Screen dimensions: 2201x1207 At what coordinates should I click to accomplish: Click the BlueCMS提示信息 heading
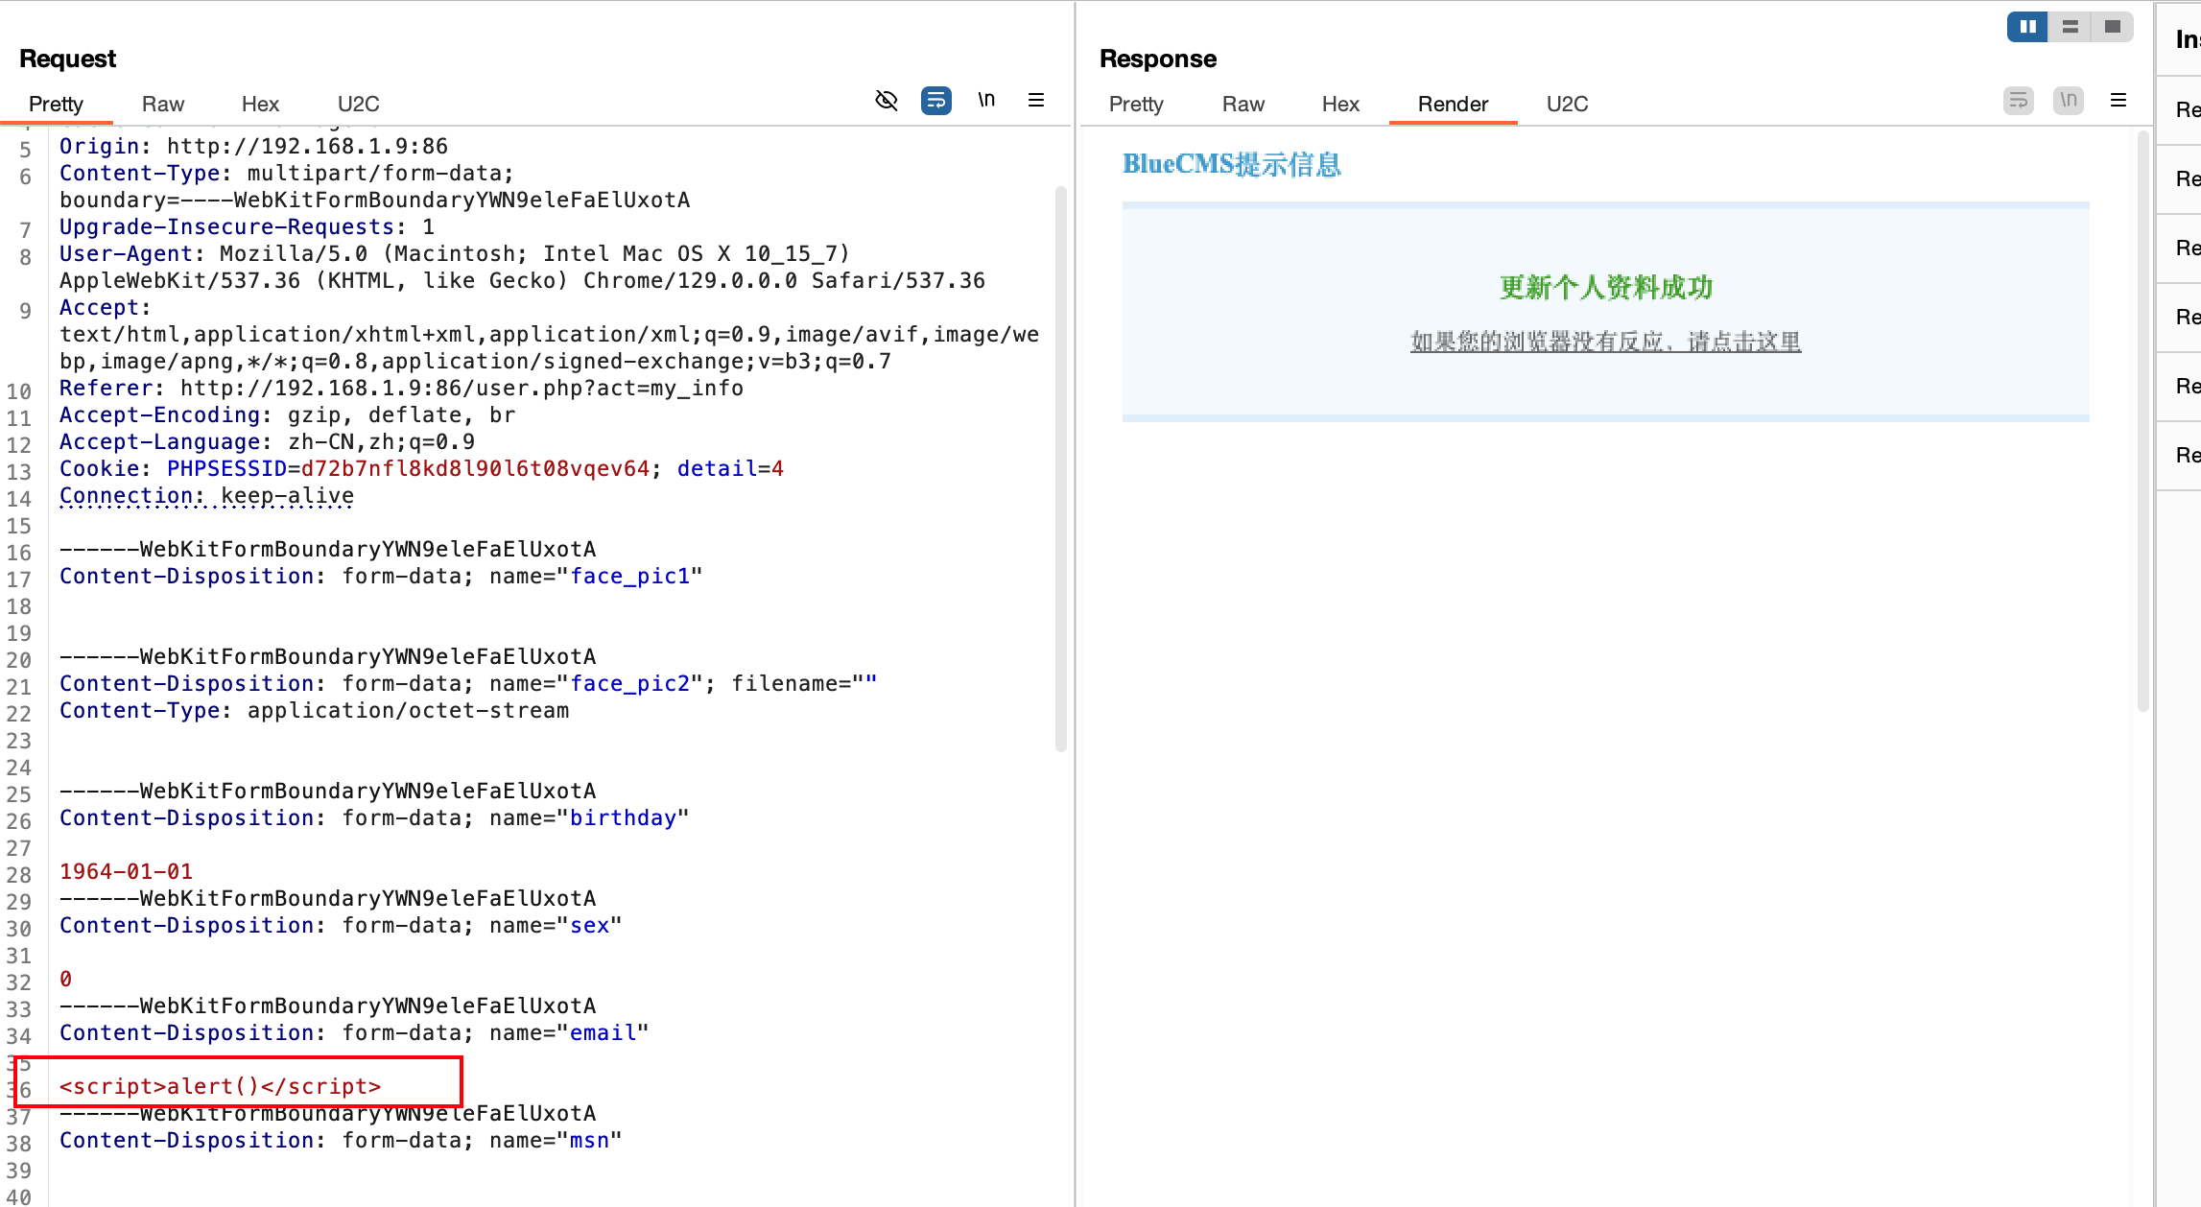tap(1232, 164)
